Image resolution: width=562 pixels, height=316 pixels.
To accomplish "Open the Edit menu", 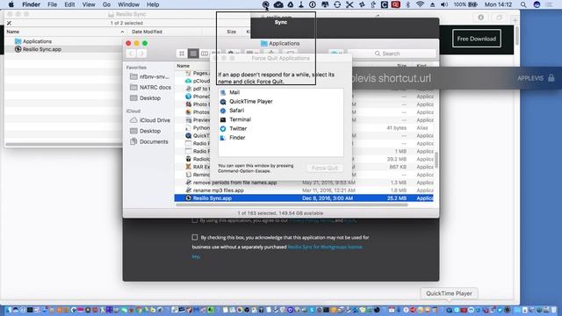I will point(69,4).
